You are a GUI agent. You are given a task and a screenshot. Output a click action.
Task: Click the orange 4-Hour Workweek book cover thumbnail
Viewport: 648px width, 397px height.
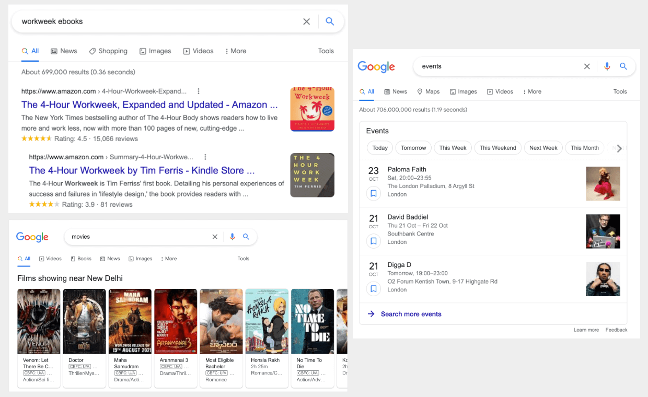313,109
